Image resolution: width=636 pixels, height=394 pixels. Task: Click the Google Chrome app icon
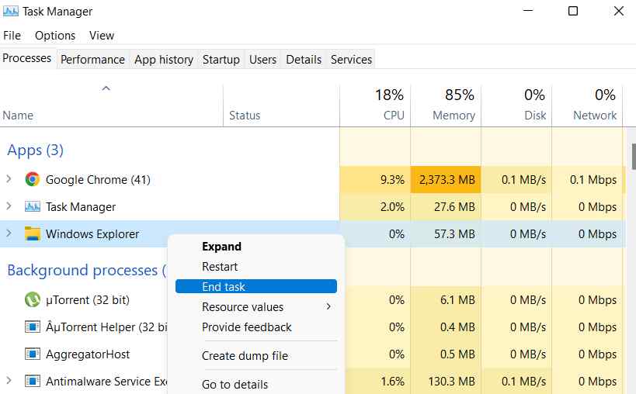click(33, 179)
